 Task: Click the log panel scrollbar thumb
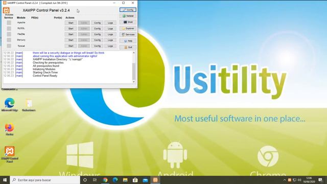pyautogui.click(x=134, y=71)
